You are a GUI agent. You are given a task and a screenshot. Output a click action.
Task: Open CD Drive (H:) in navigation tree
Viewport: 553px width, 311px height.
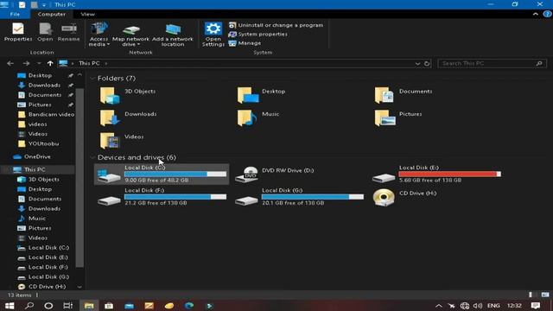(x=41, y=287)
